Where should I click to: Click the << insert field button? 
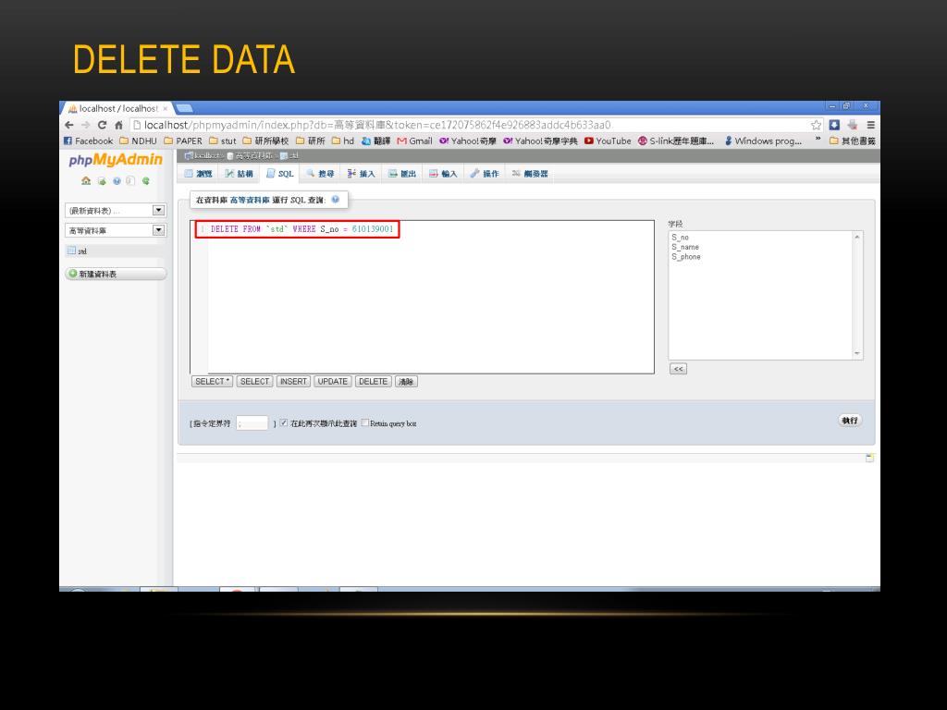(x=678, y=369)
